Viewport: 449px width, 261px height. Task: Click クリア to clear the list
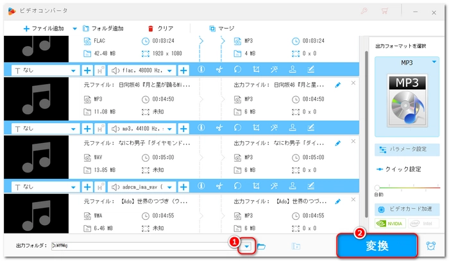point(160,28)
